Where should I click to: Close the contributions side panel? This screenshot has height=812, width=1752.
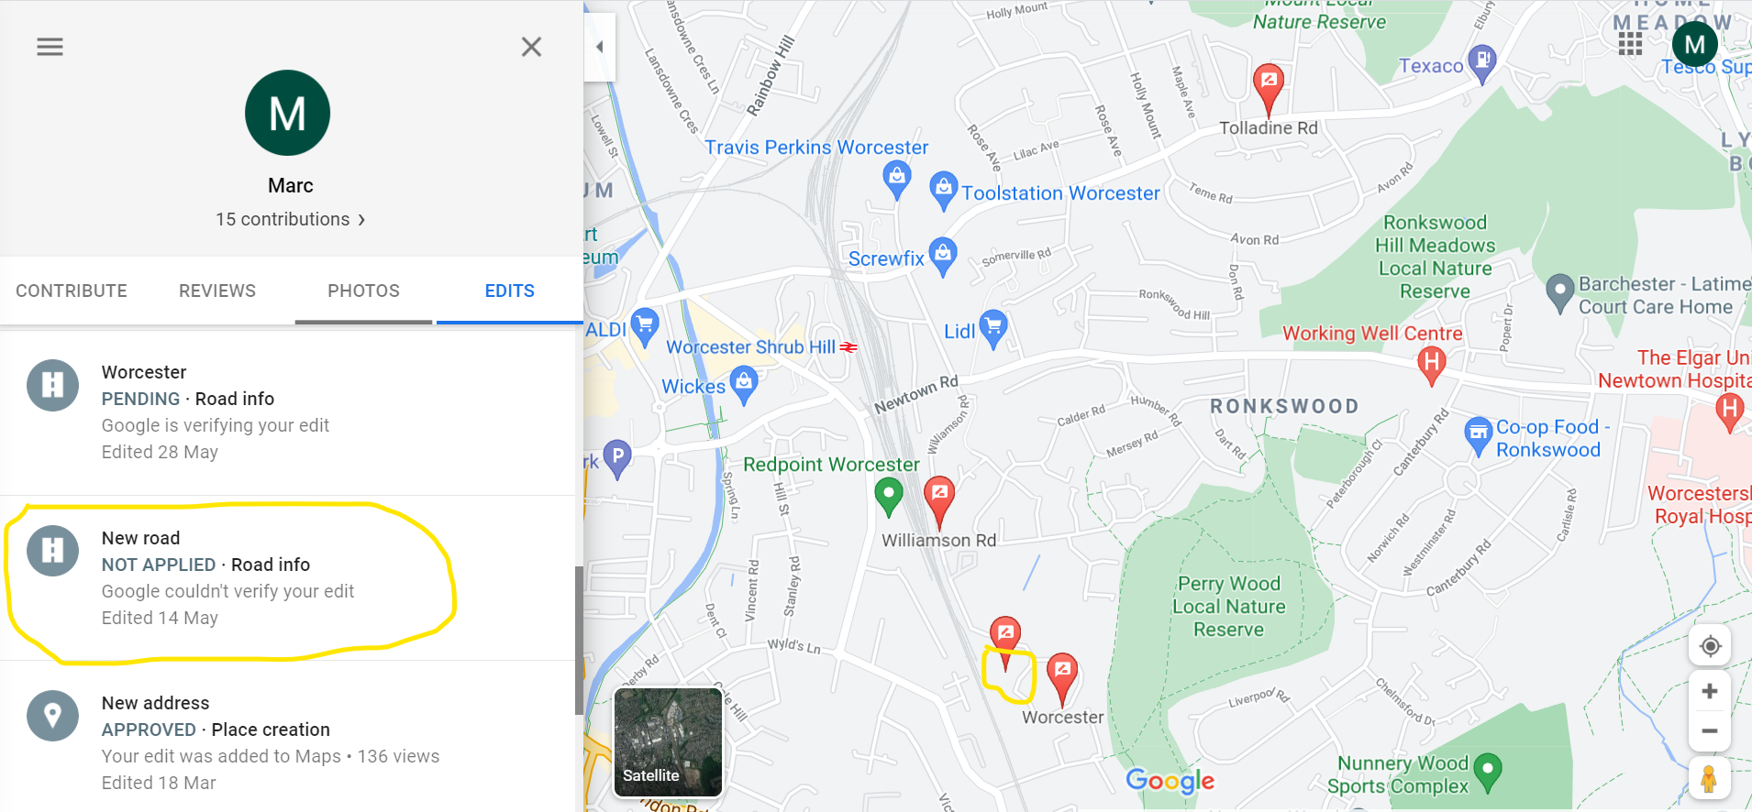(x=531, y=47)
